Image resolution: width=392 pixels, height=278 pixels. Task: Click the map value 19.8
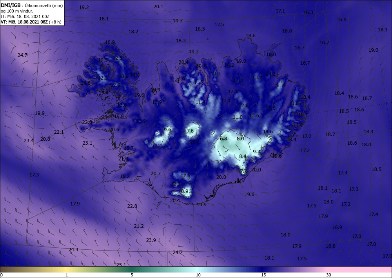119,116
